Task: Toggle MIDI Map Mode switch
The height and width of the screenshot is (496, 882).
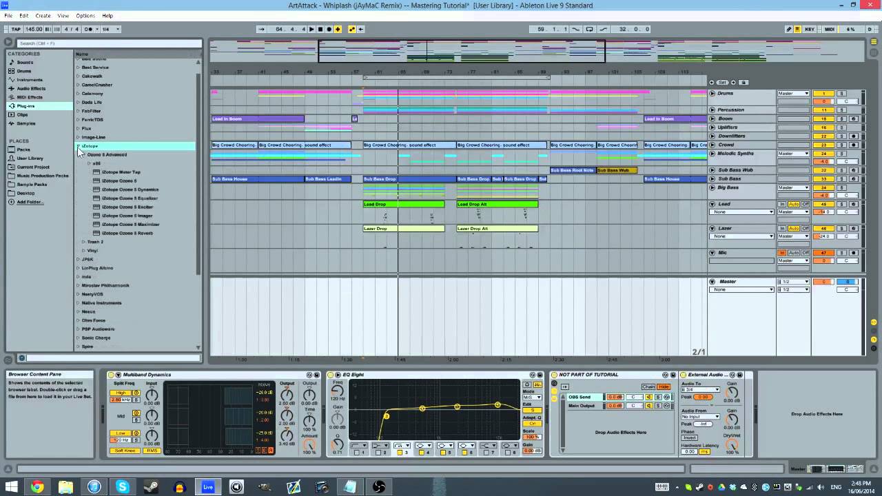Action: click(x=830, y=29)
